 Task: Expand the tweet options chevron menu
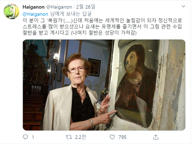[x=183, y=6]
